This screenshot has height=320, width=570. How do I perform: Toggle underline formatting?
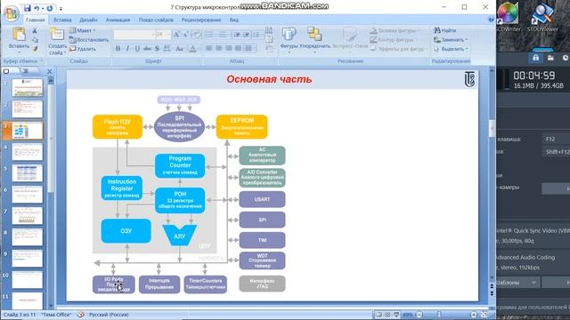(137, 49)
